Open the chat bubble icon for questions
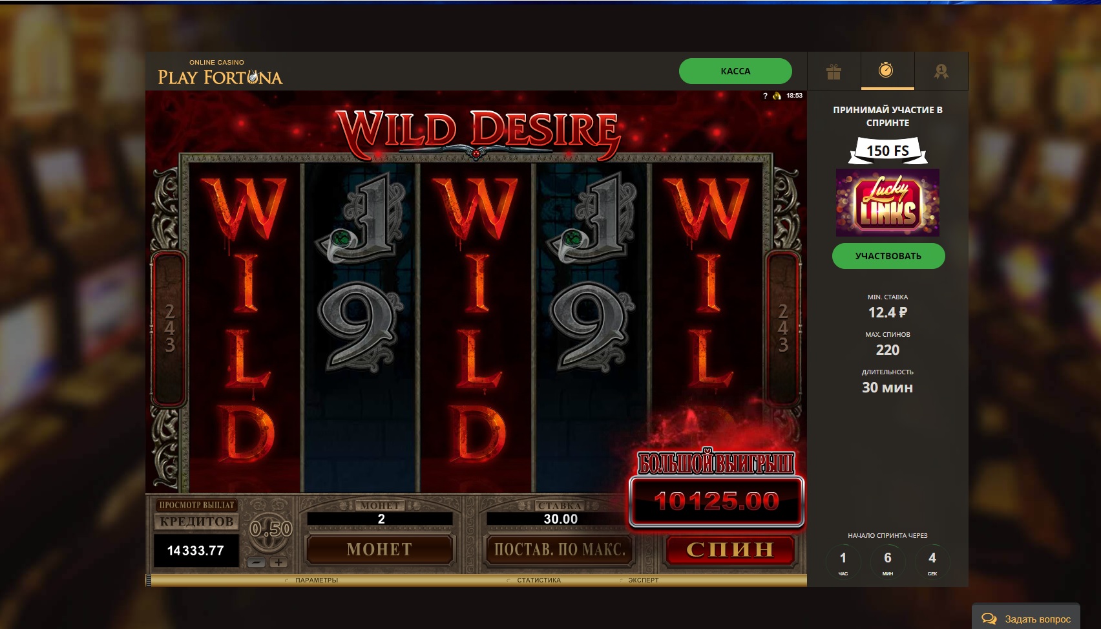The width and height of the screenshot is (1101, 629). point(989,619)
